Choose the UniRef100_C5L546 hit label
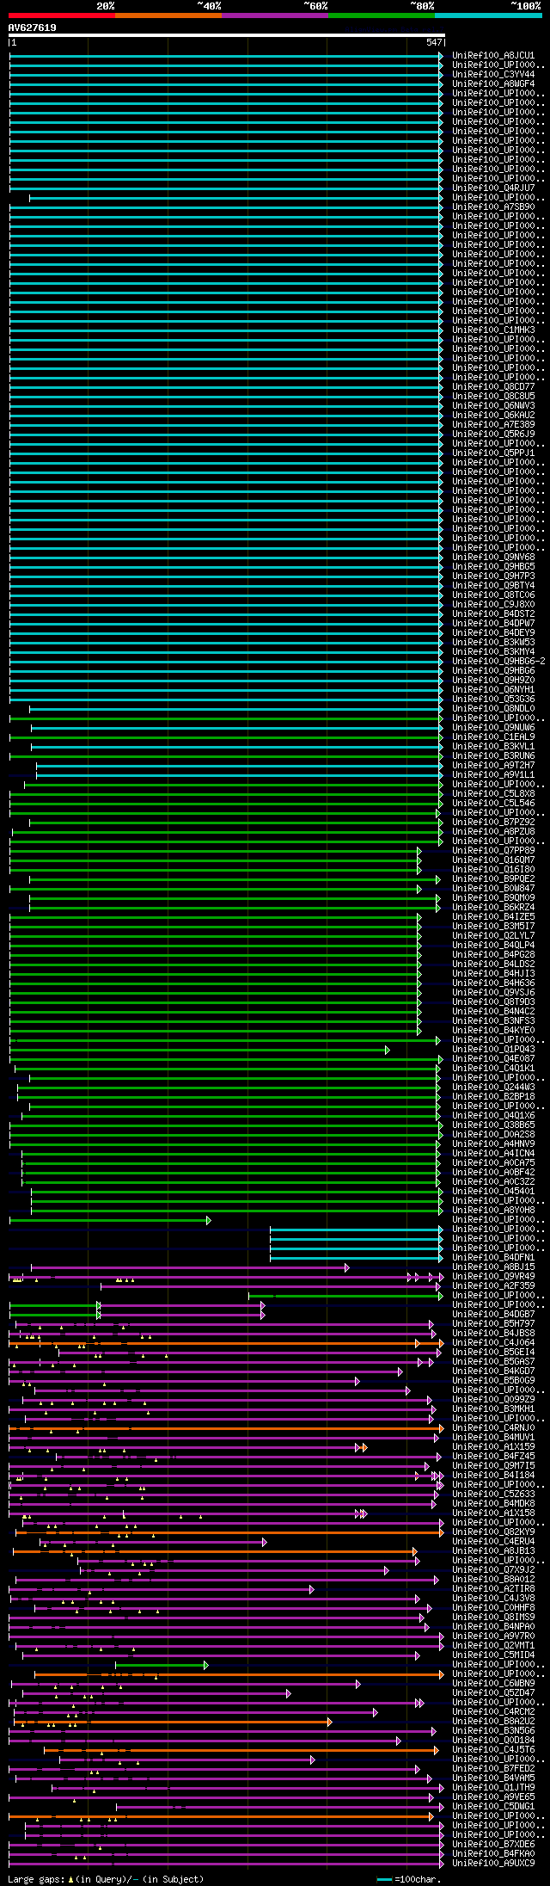This screenshot has width=550, height=1886. point(493,803)
